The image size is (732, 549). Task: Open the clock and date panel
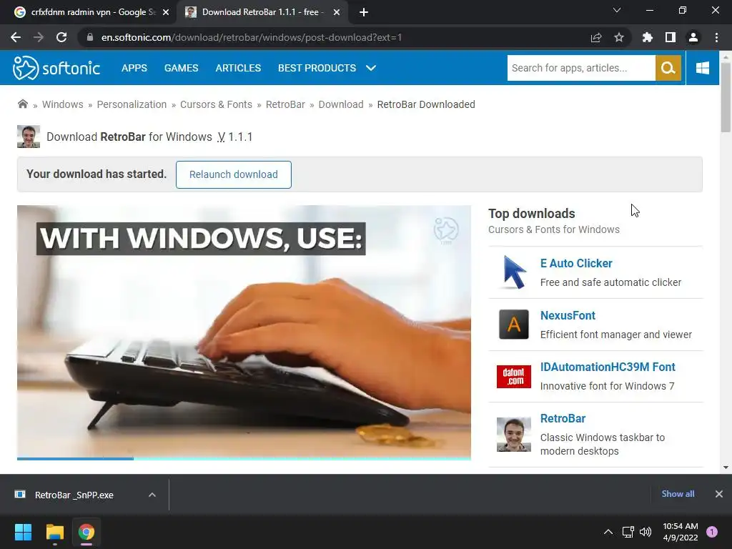(x=681, y=532)
